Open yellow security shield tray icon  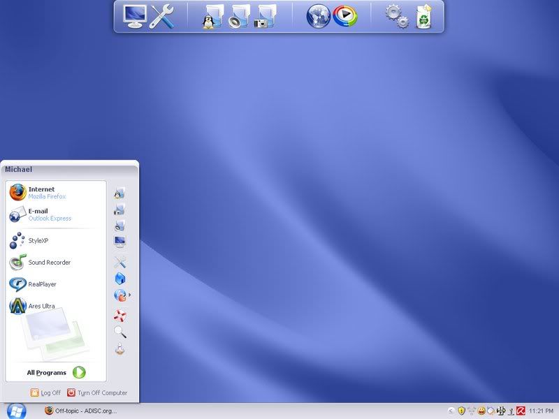click(x=461, y=411)
